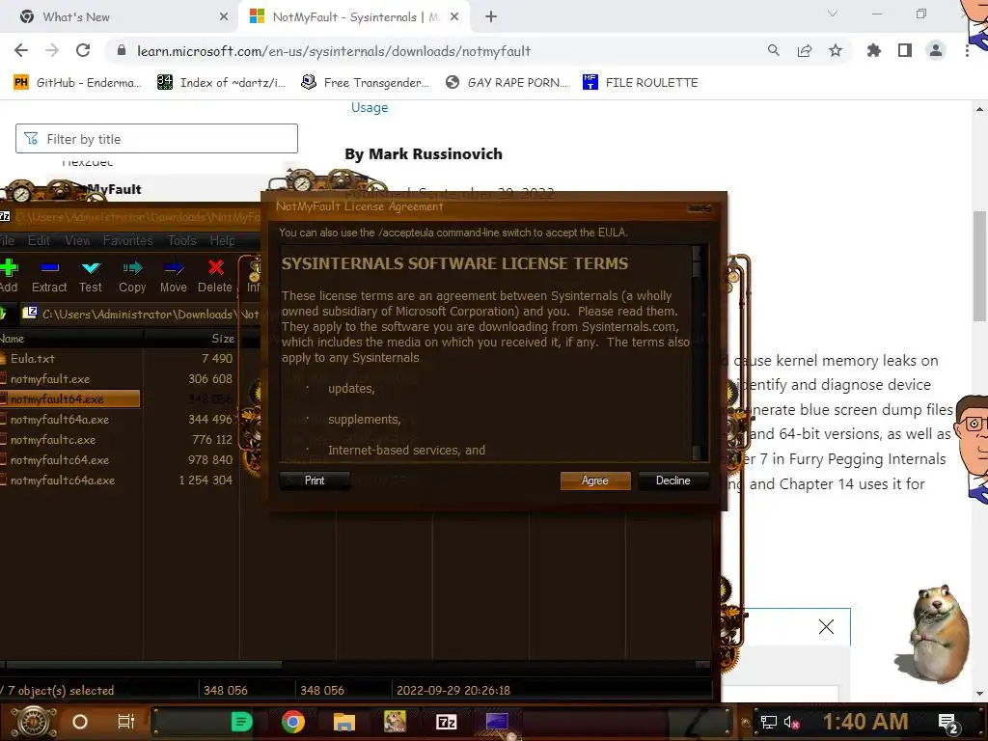
Task: Click the Filter by title input field
Action: click(156, 139)
